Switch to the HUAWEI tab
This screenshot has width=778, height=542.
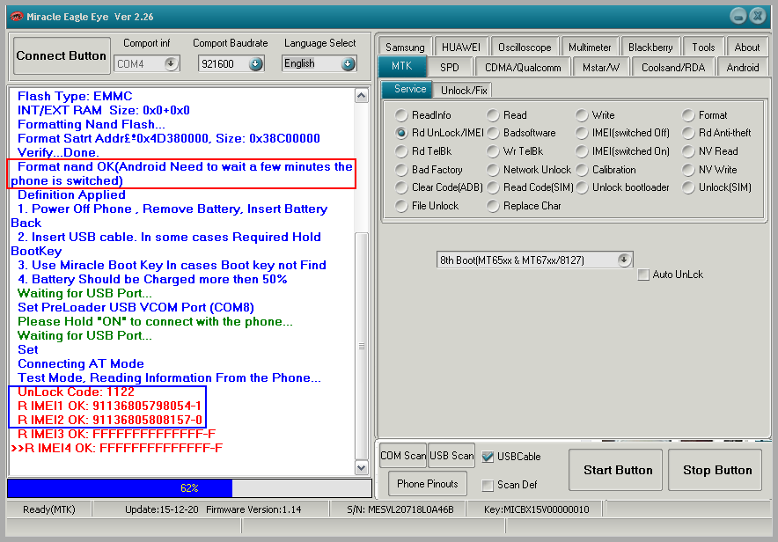tap(461, 48)
